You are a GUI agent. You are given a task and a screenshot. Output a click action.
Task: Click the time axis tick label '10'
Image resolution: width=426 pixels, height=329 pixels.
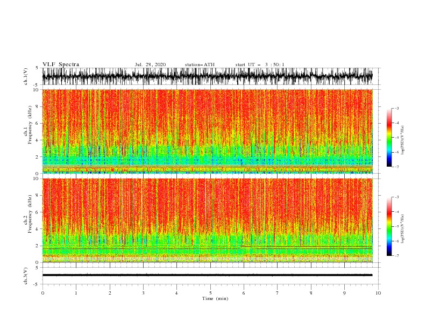tap(378, 293)
